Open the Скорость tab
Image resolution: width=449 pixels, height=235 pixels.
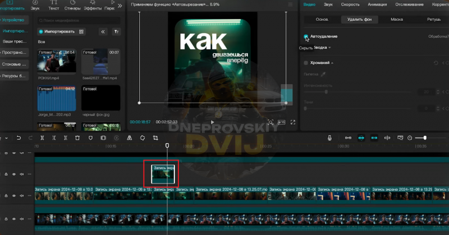tap(350, 4)
